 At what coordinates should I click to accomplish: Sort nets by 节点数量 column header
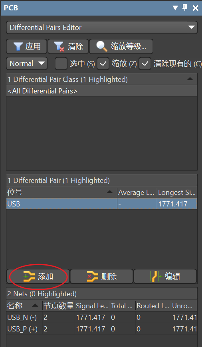[x=59, y=306]
